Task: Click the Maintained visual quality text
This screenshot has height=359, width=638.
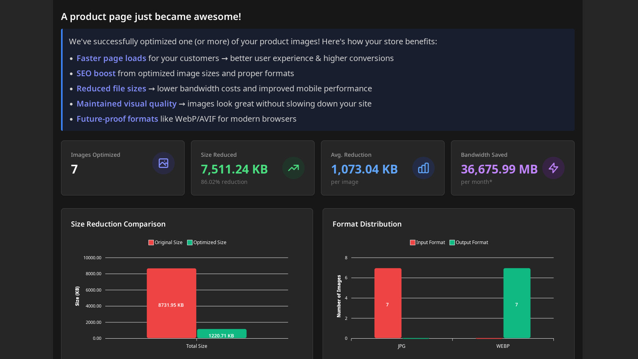Action: [x=126, y=104]
